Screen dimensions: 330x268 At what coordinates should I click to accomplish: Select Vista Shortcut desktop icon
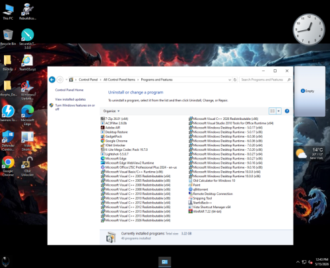[x=27, y=141]
